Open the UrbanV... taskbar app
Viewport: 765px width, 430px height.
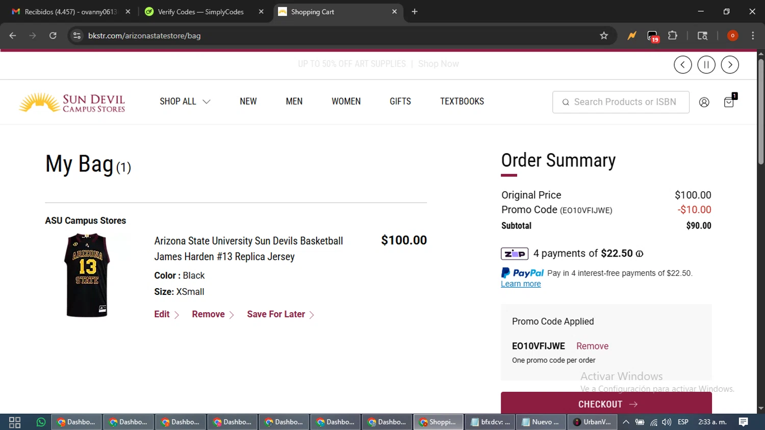[593, 422]
